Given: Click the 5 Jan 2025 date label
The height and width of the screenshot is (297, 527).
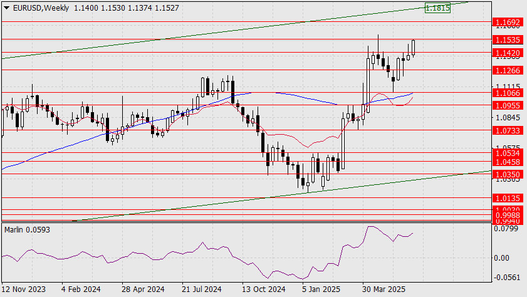Looking at the screenshot, I should coord(321,289).
